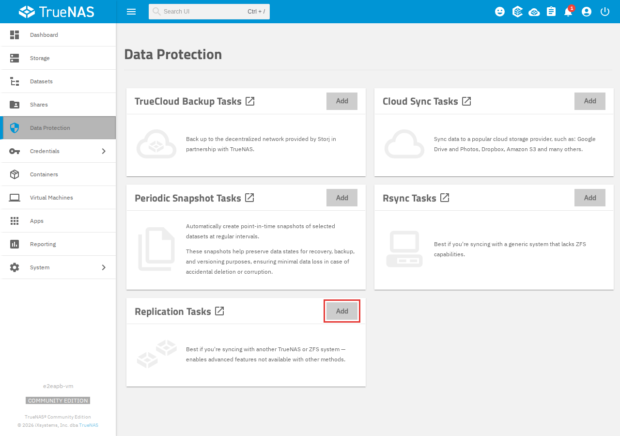Open Replication Tasks external link icon
This screenshot has height=436, width=620.
[x=219, y=311]
